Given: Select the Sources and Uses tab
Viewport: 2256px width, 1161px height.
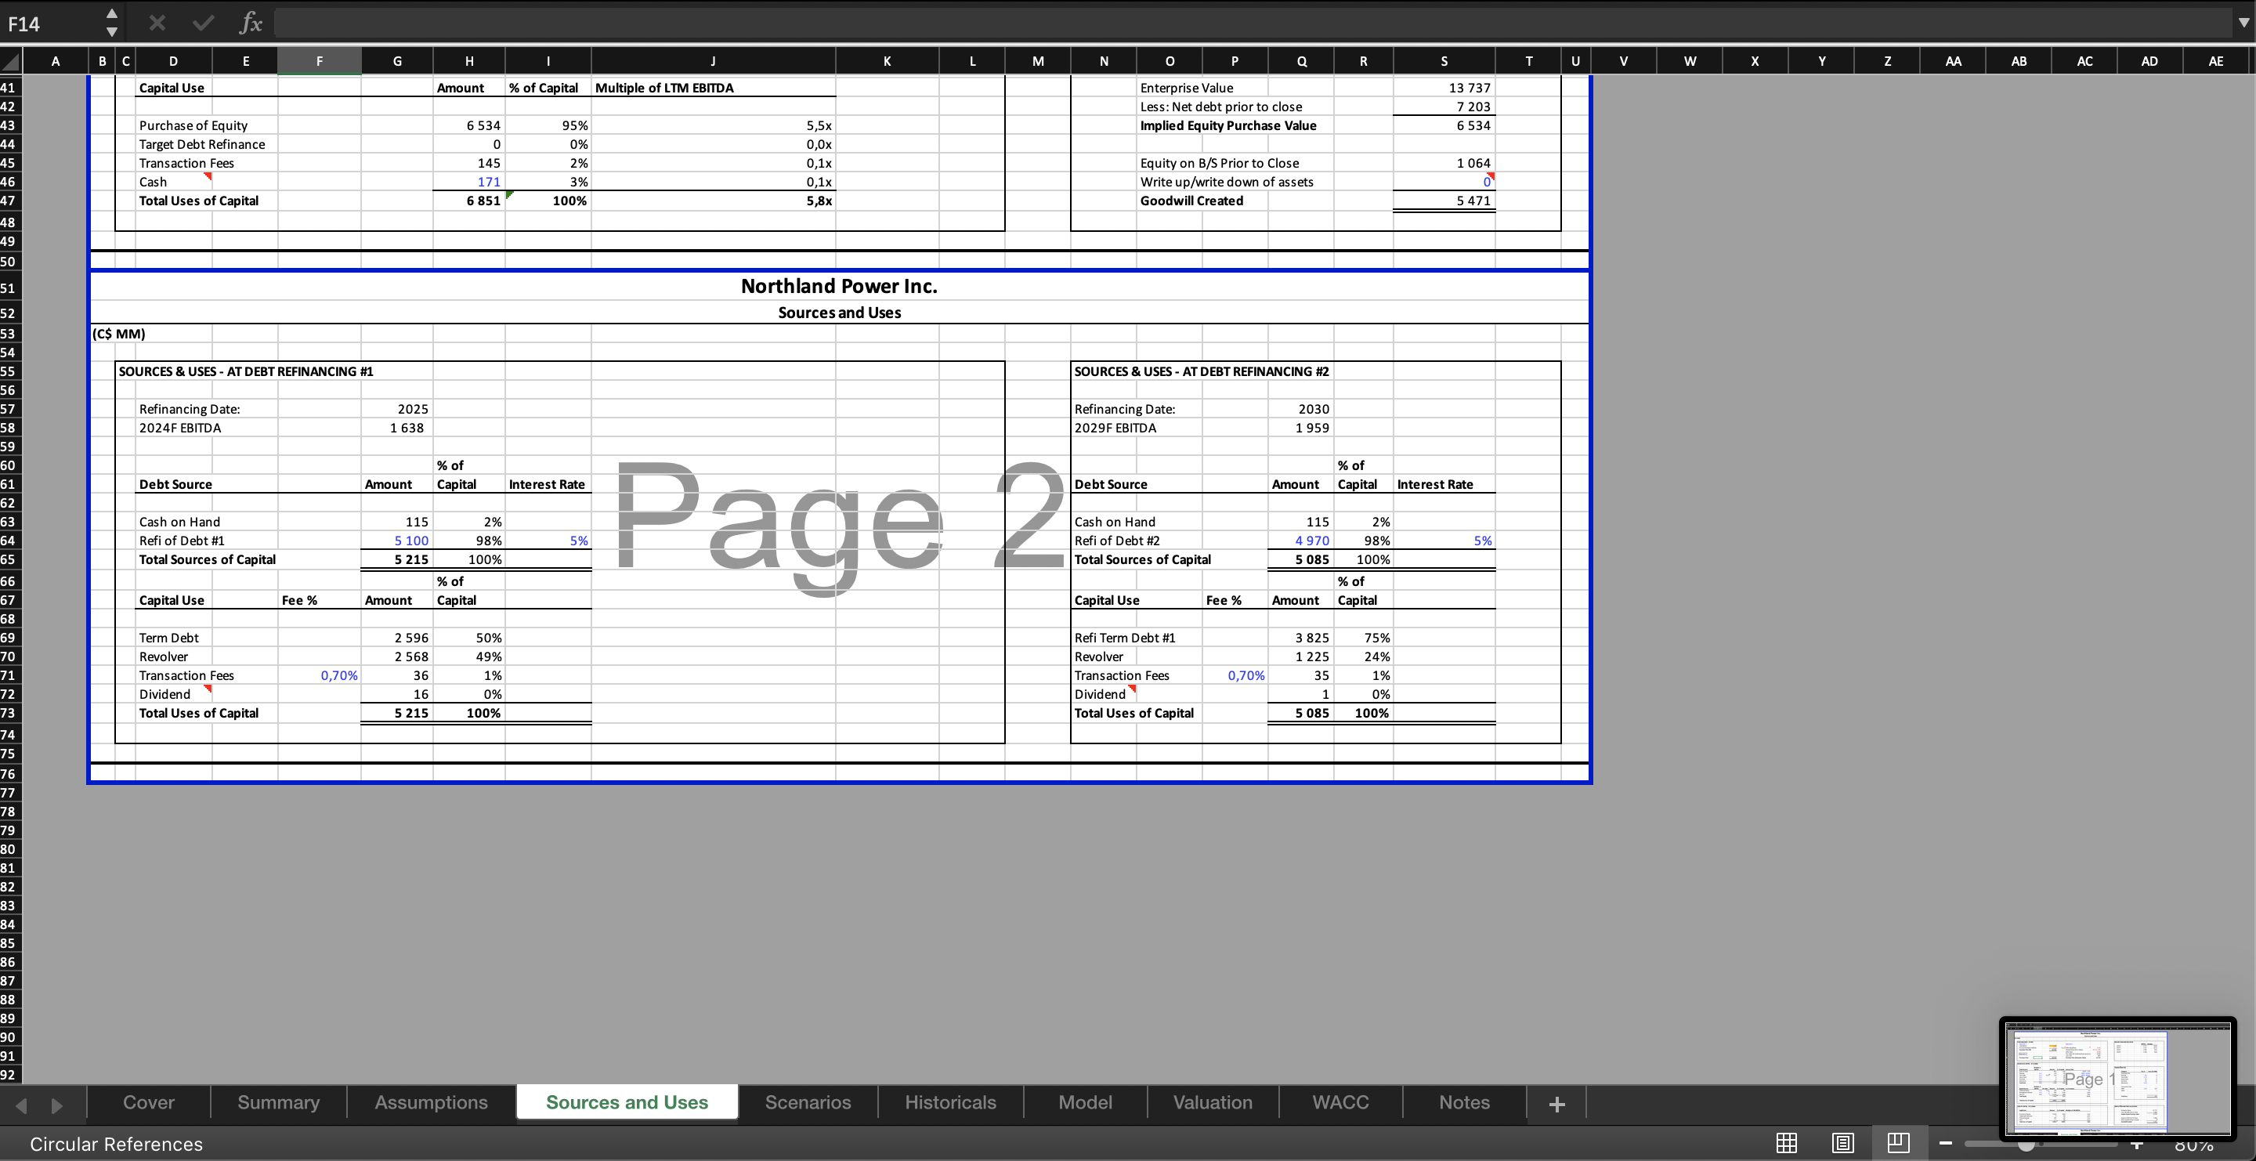Looking at the screenshot, I should (627, 1102).
